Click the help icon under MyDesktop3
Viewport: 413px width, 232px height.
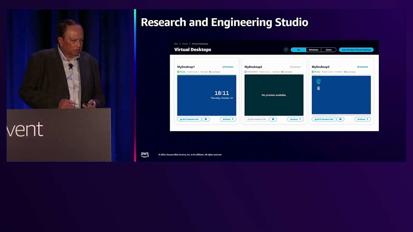[x=340, y=119]
